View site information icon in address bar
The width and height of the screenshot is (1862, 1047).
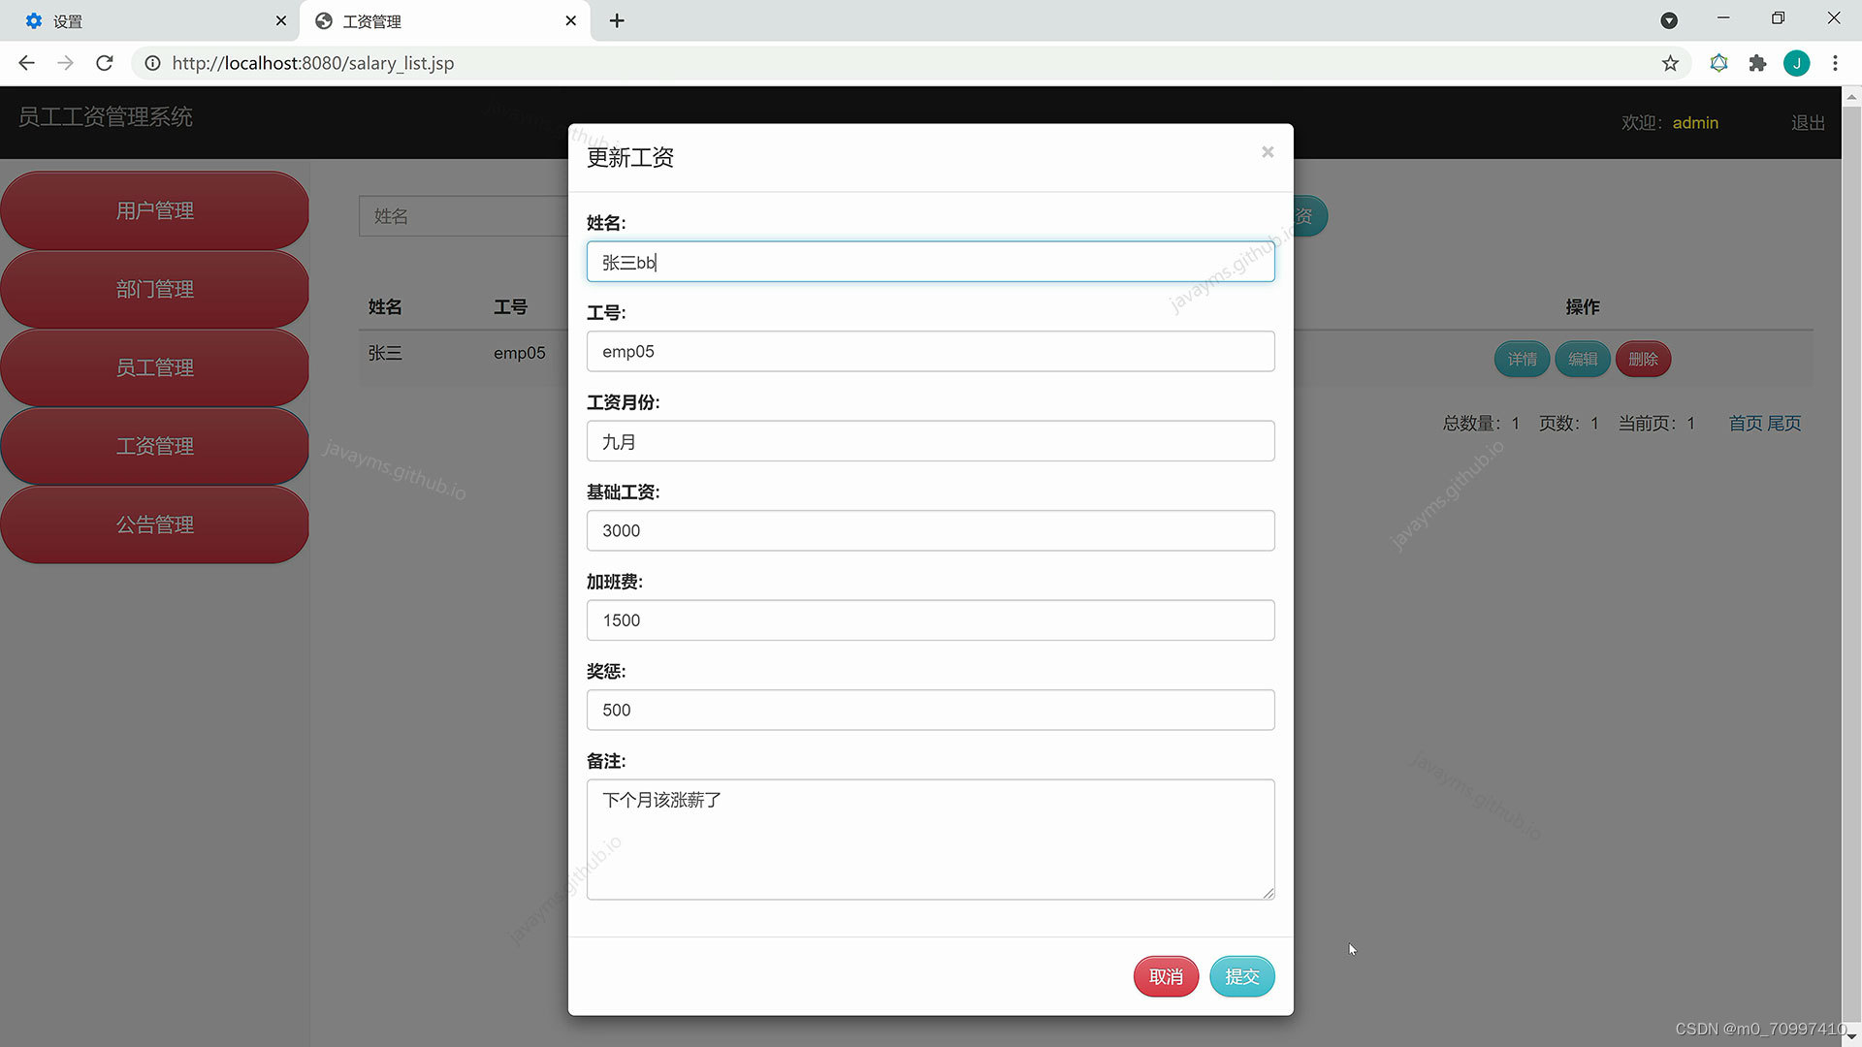(152, 63)
